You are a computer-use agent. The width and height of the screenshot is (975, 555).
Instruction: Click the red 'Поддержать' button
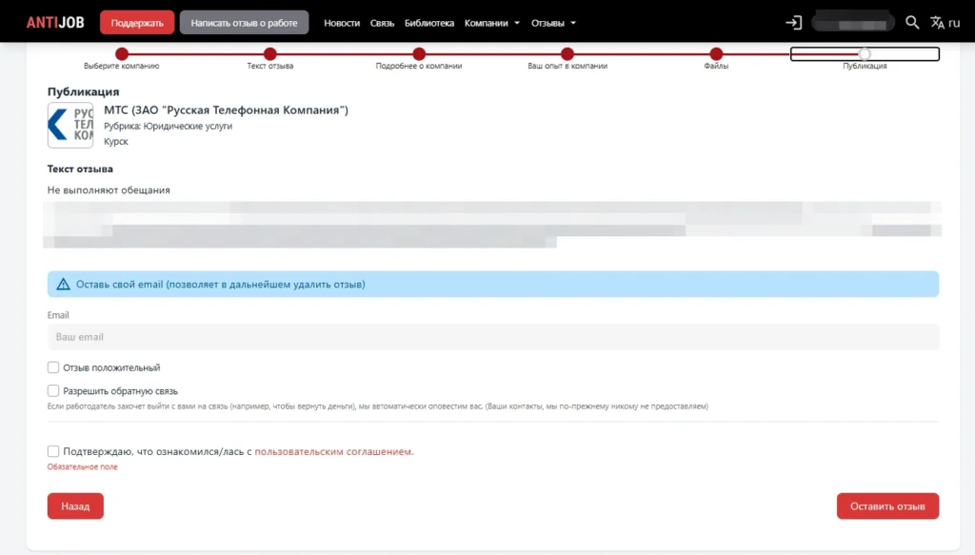[x=137, y=23]
